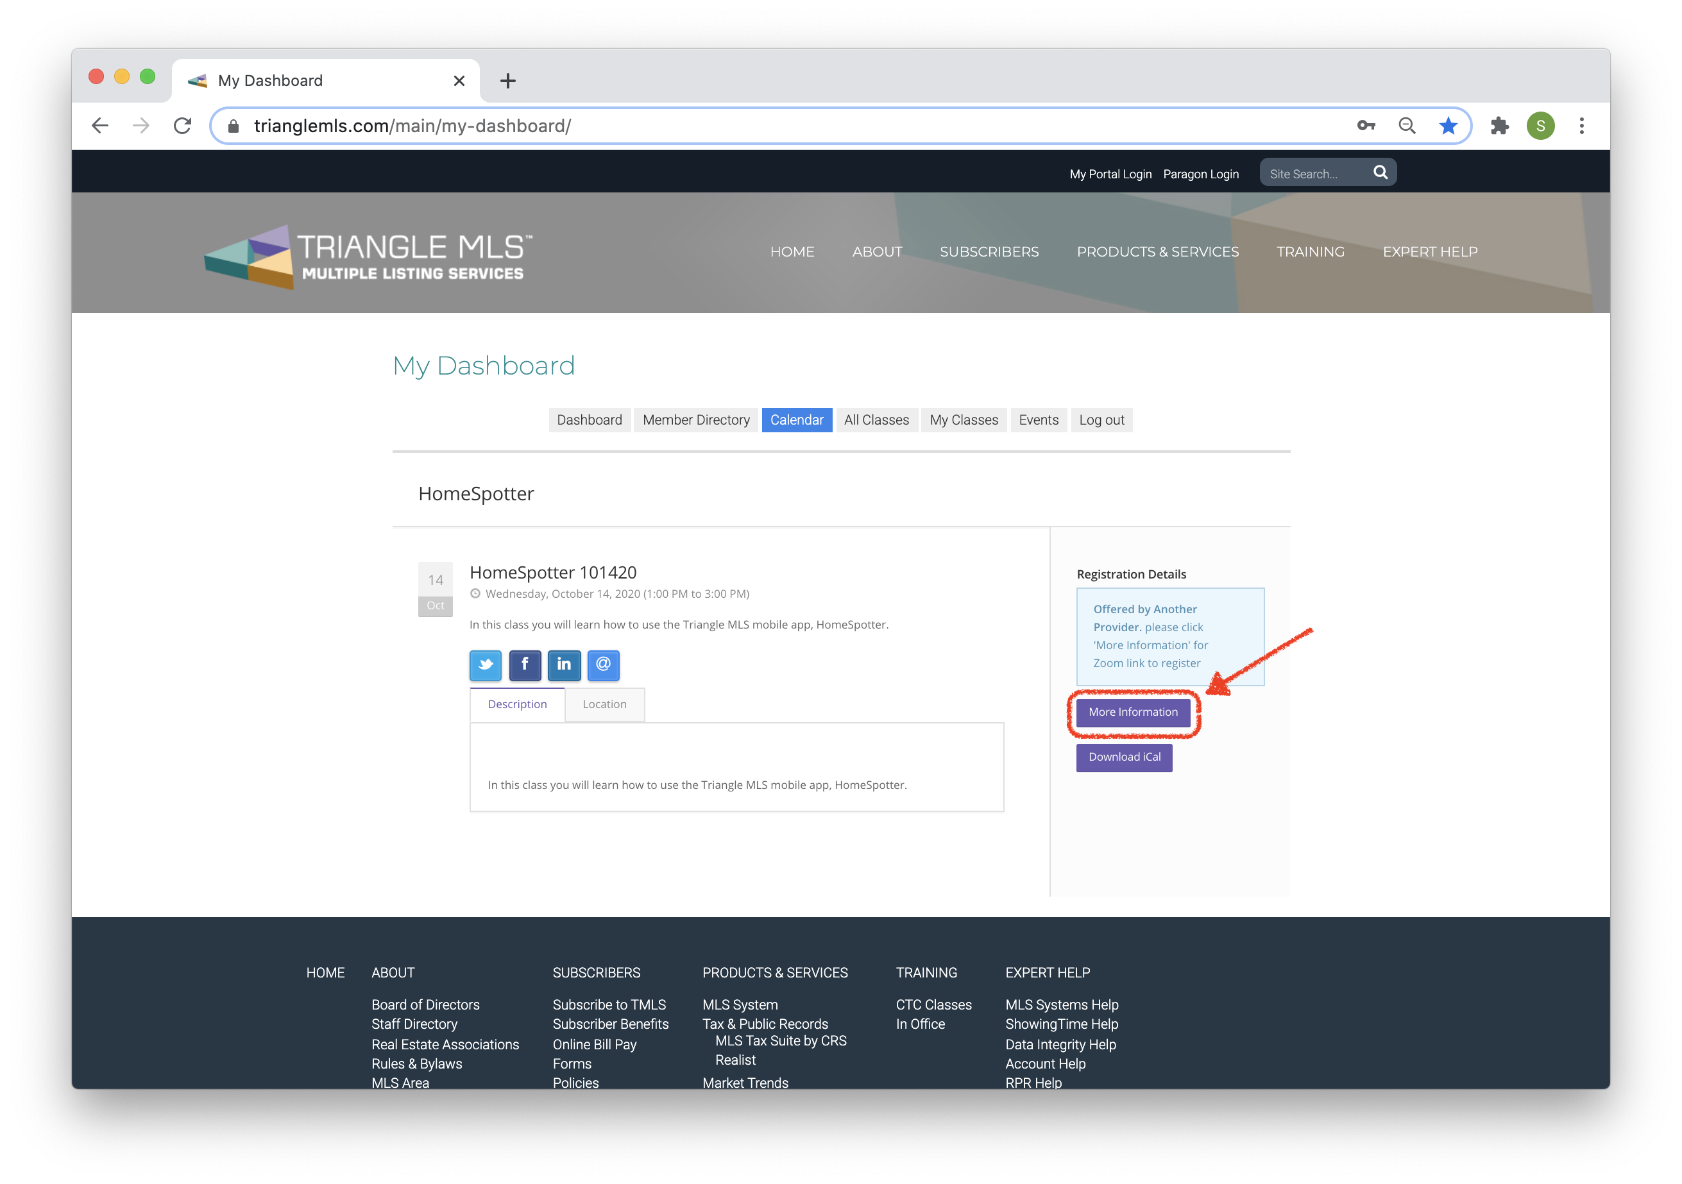The height and width of the screenshot is (1184, 1682).
Task: Click the site search magnifier icon
Action: pos(1380,173)
